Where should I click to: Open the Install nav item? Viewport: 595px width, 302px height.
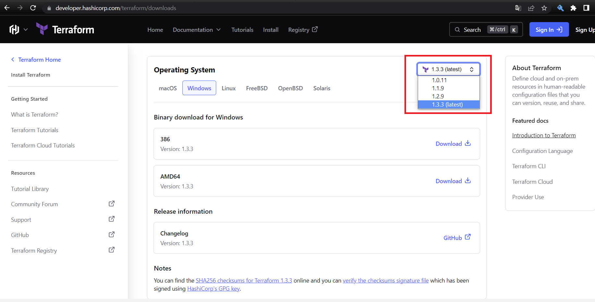click(271, 30)
